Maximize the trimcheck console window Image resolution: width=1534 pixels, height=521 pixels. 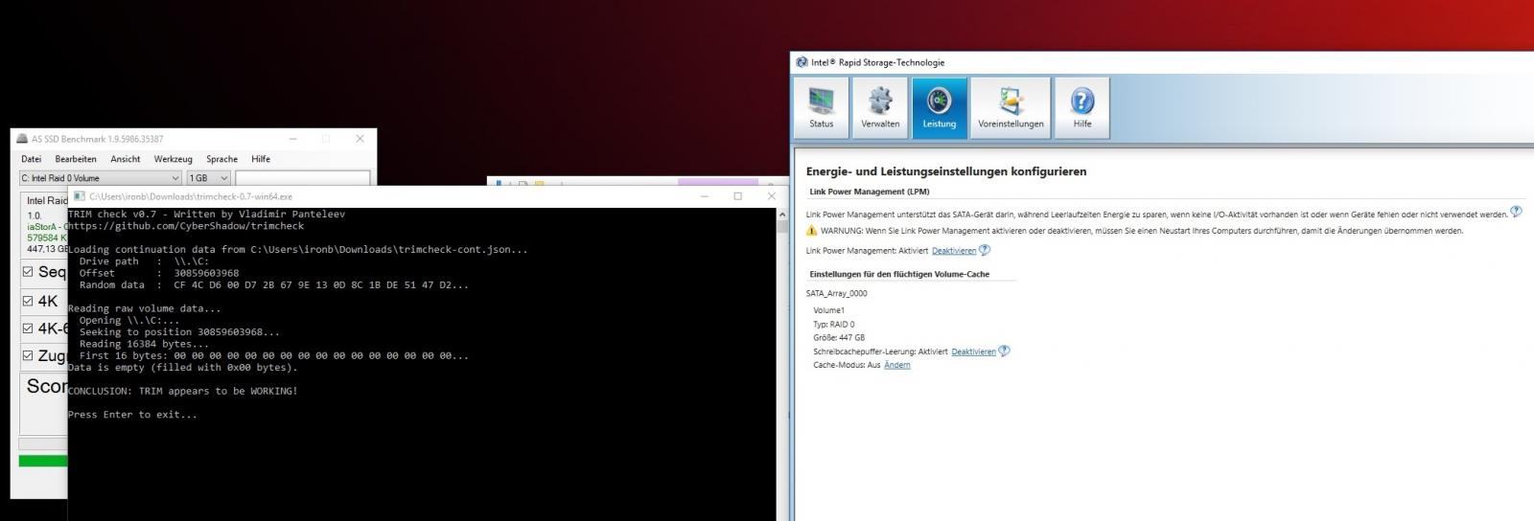(x=737, y=196)
